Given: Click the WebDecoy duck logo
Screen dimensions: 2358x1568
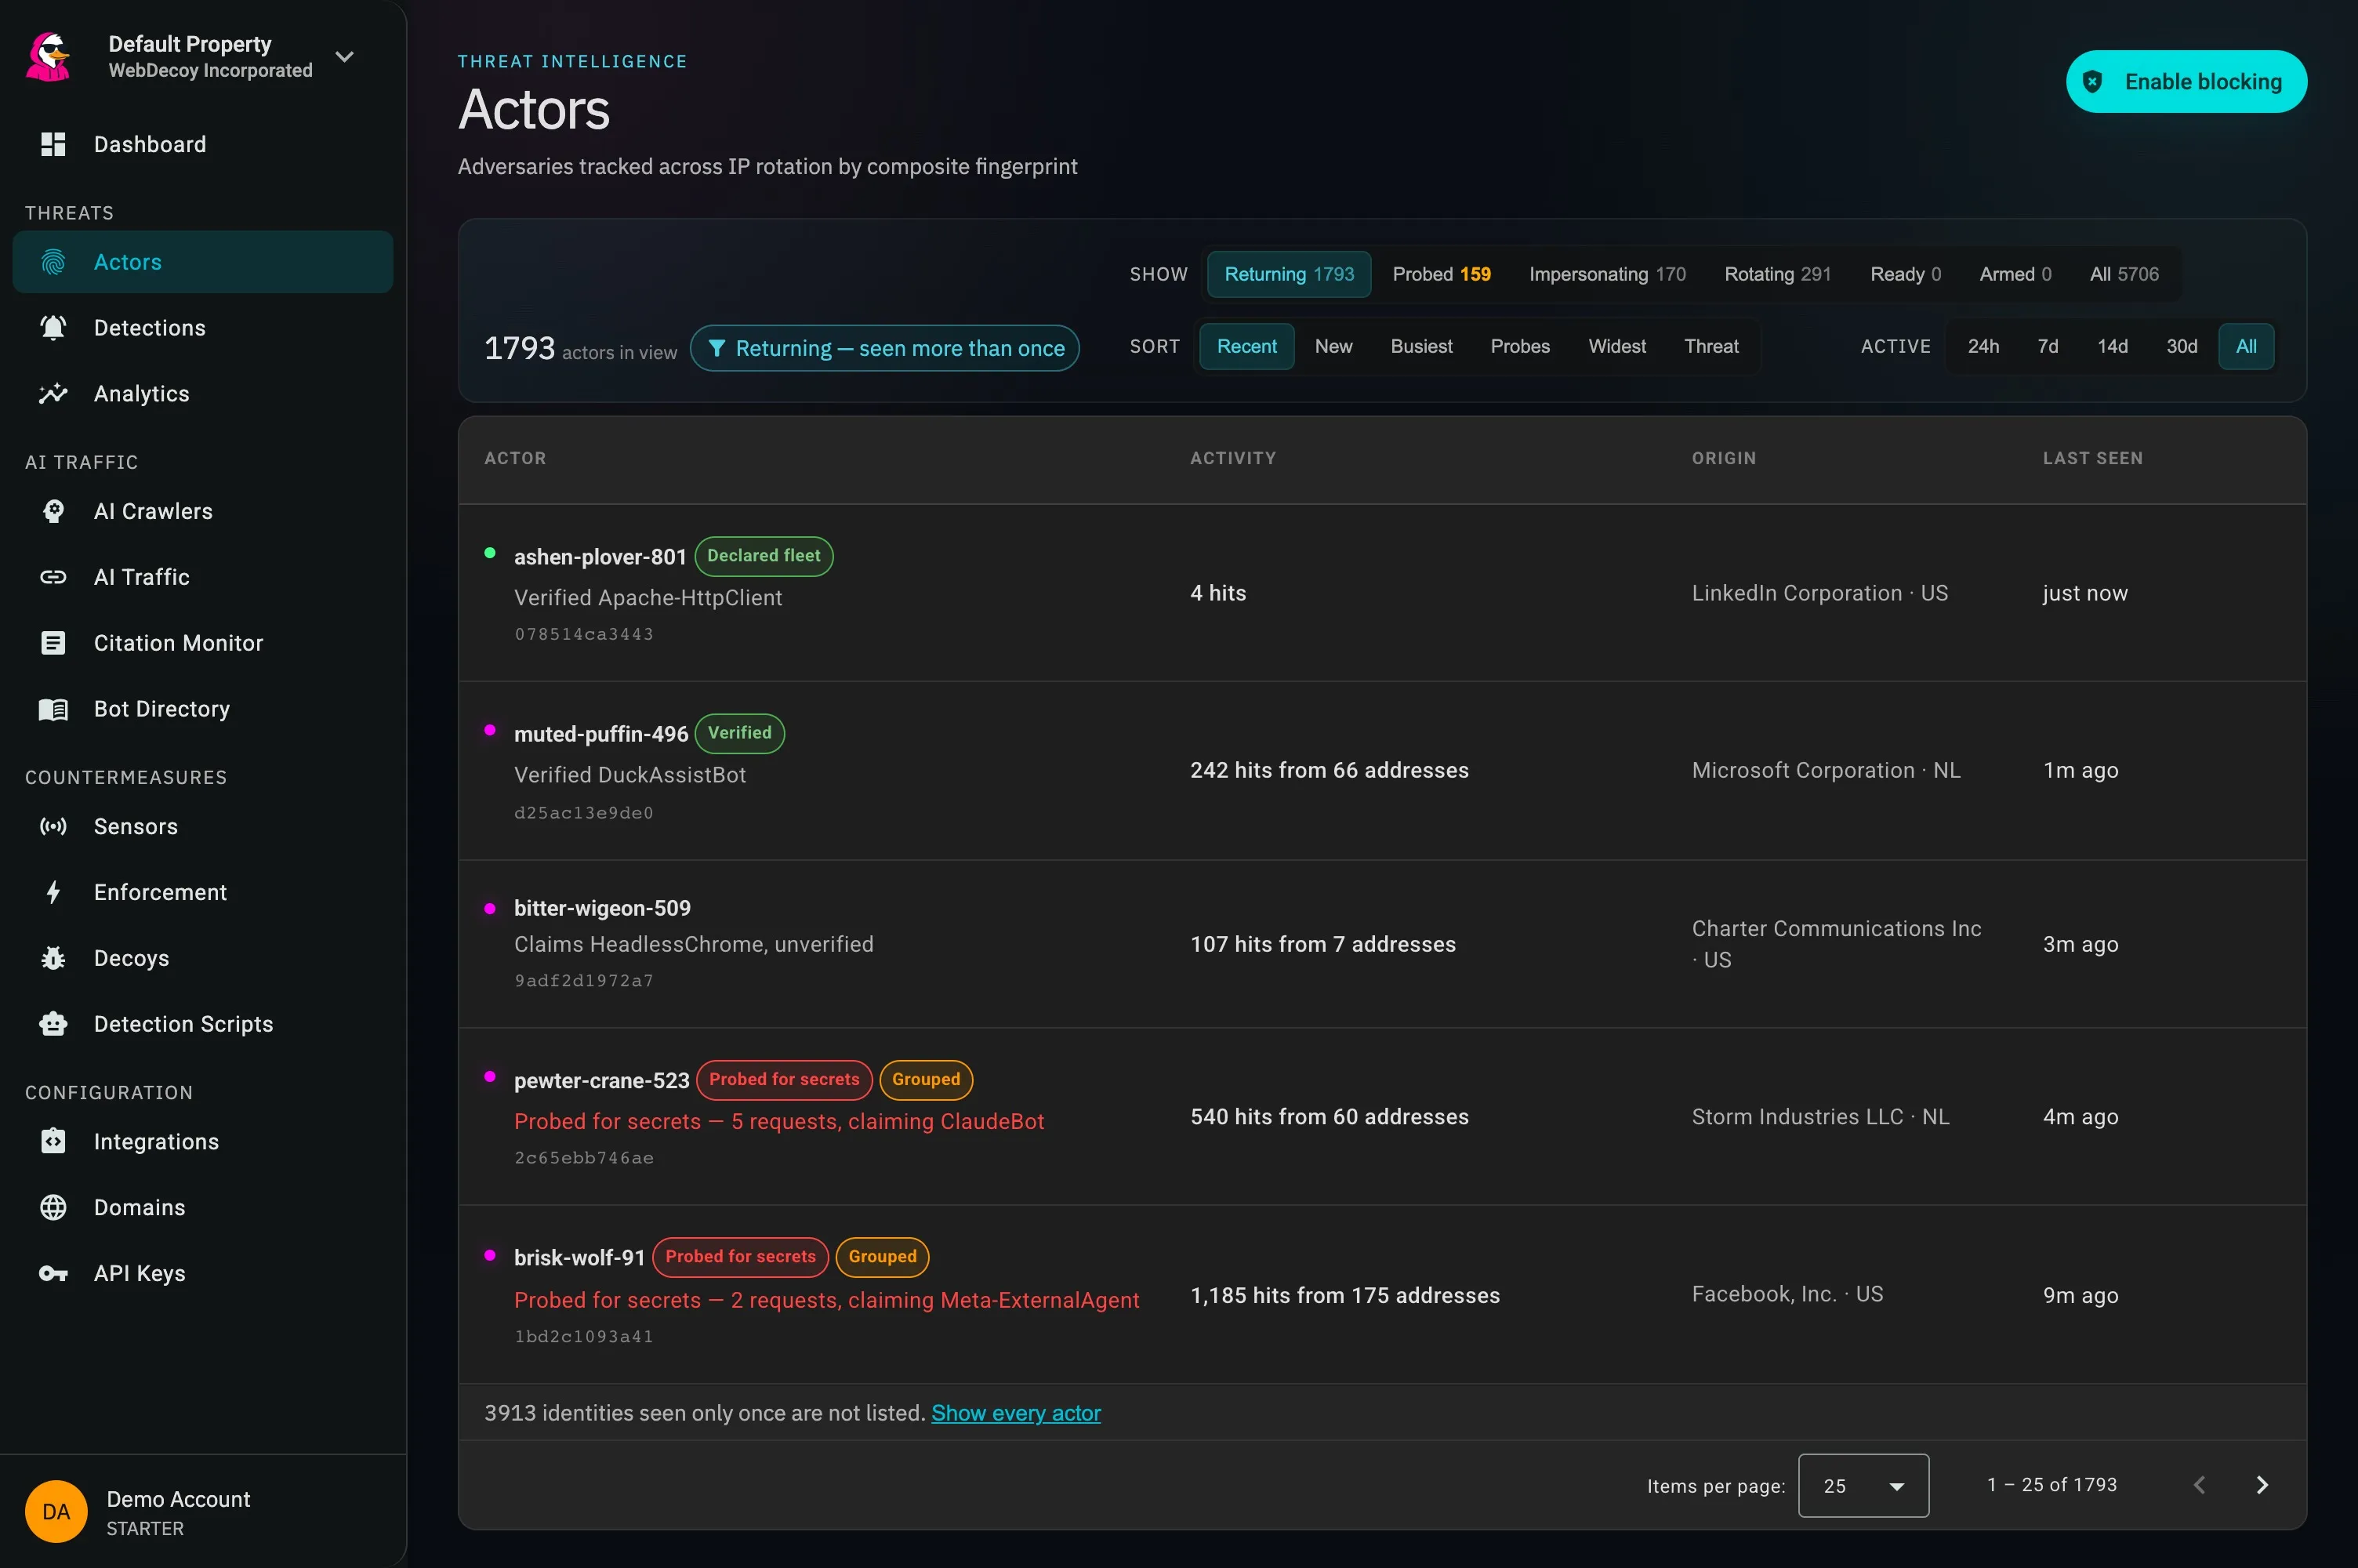Looking at the screenshot, I should coord(48,56).
